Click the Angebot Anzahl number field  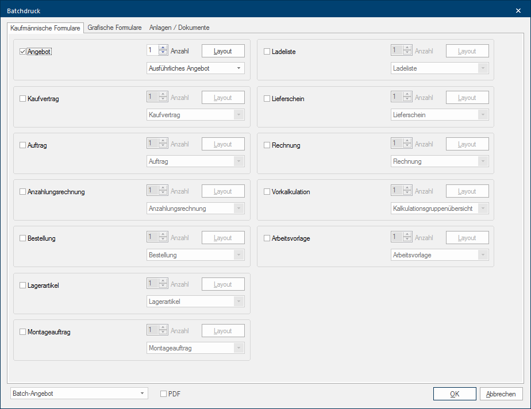[x=152, y=51]
